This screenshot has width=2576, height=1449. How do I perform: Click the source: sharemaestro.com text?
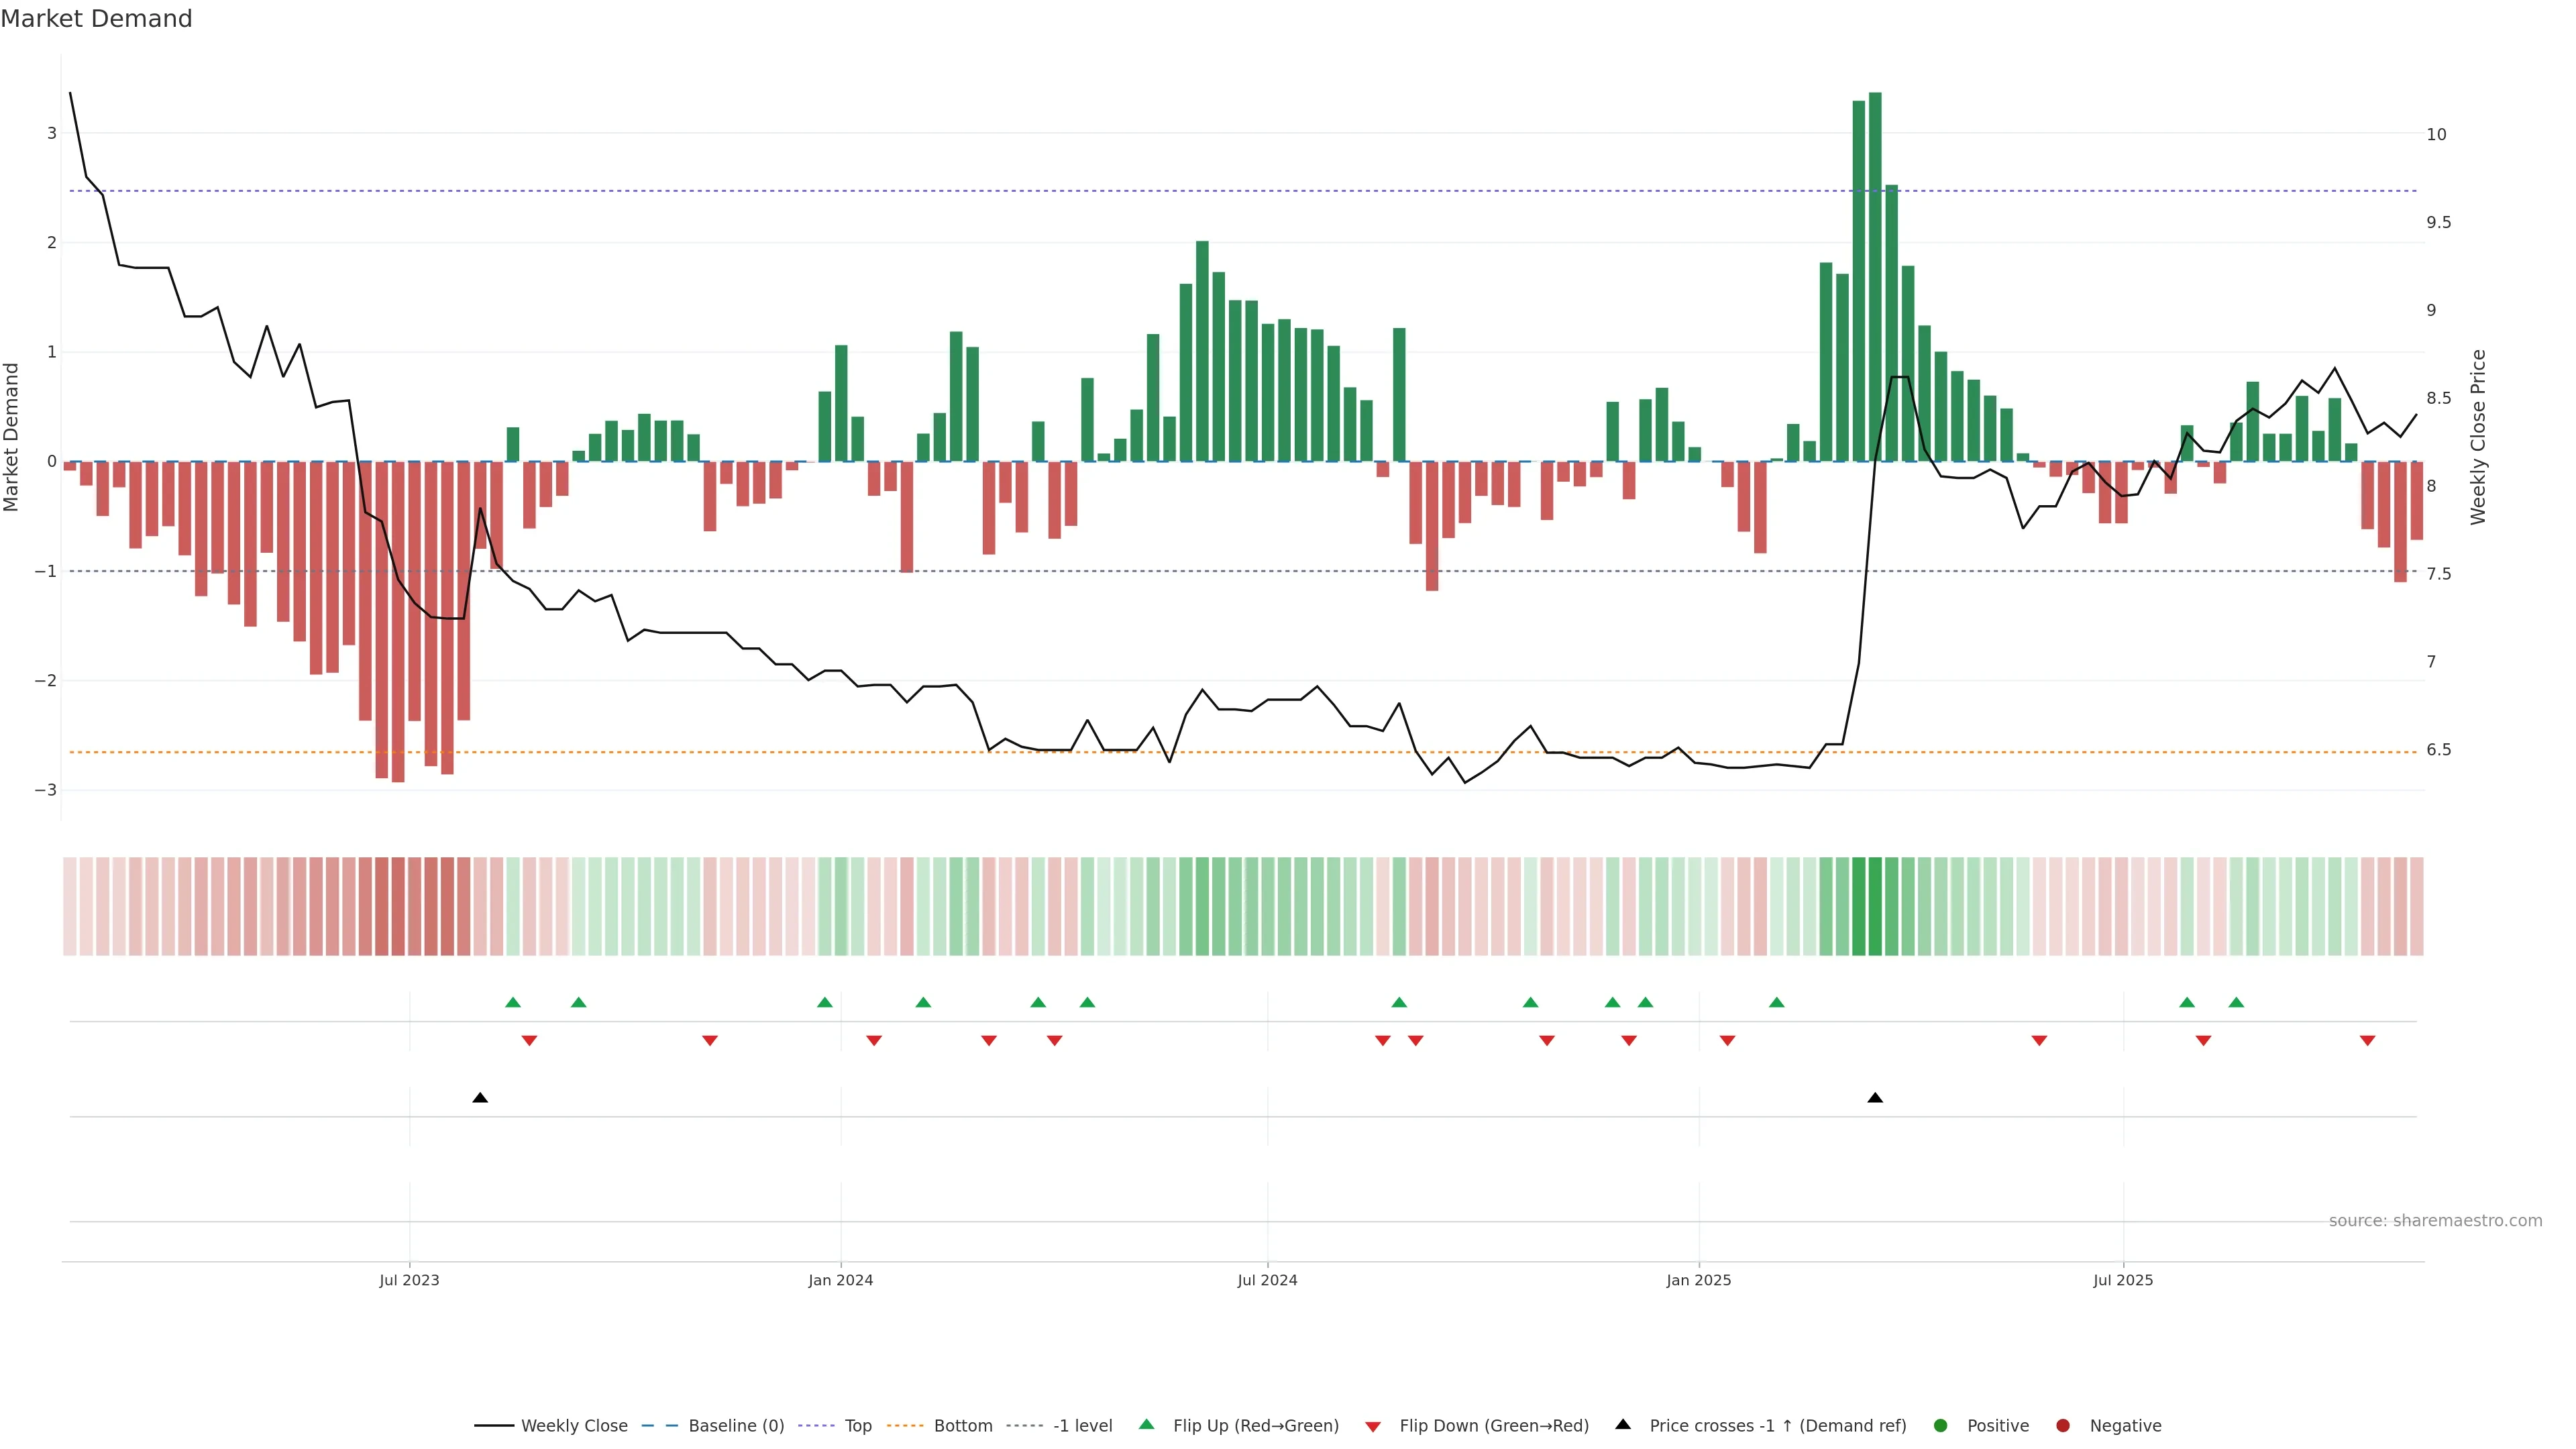click(2435, 1221)
